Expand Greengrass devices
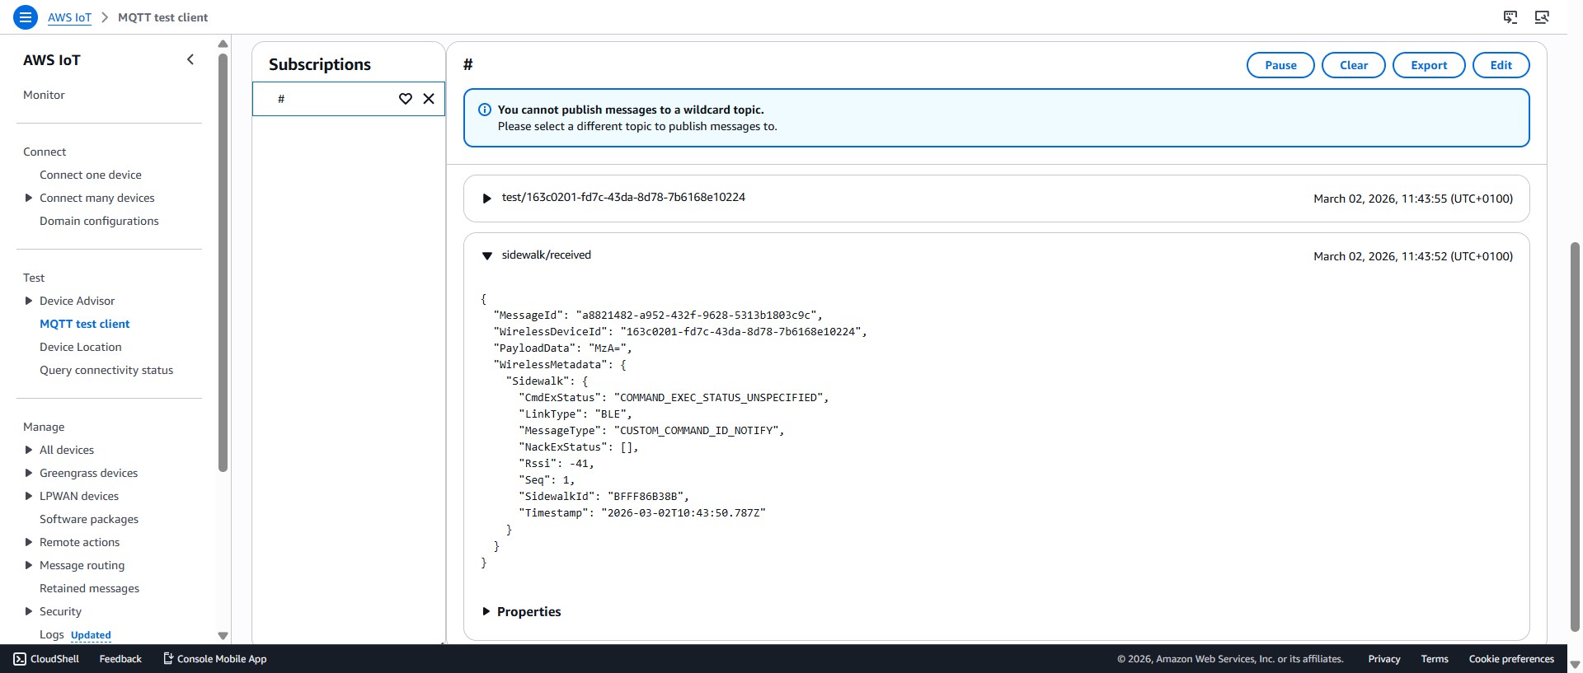The height and width of the screenshot is (673, 1583). 29,473
